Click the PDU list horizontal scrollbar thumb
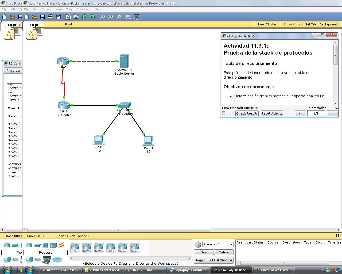This screenshot has width=342, height=274. click(285, 263)
